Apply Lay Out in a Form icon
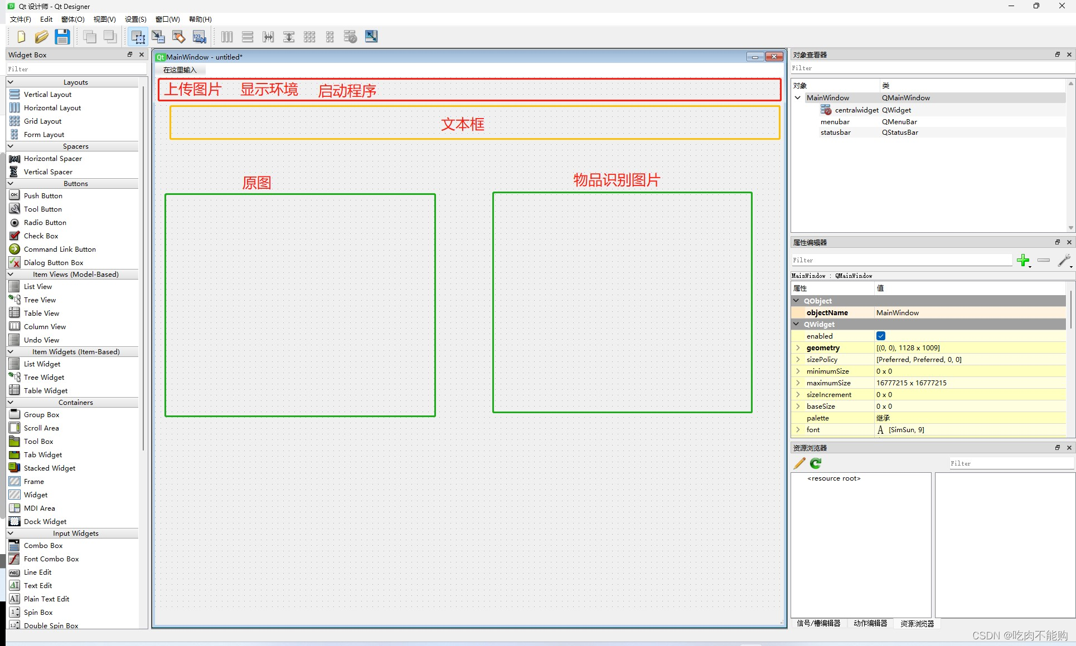Image resolution: width=1076 pixels, height=646 pixels. tap(330, 37)
